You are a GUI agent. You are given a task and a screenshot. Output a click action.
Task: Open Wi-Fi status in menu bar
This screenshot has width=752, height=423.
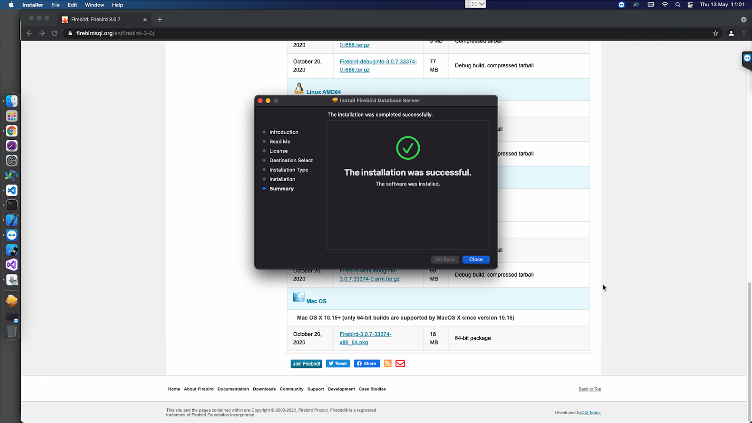pos(665,5)
